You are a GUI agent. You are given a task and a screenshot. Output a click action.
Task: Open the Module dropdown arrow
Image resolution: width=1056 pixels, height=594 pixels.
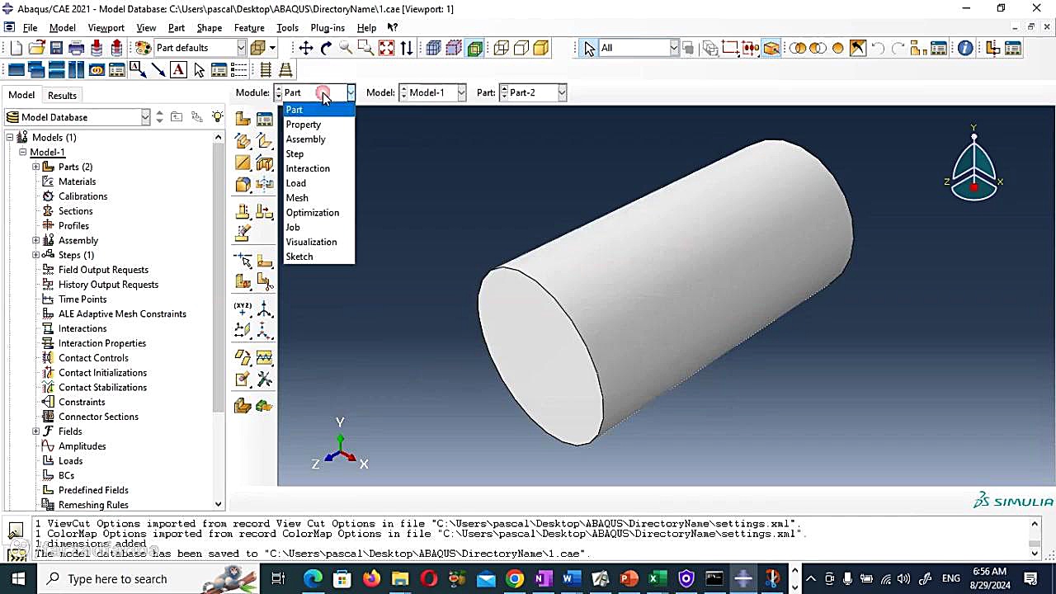point(351,92)
